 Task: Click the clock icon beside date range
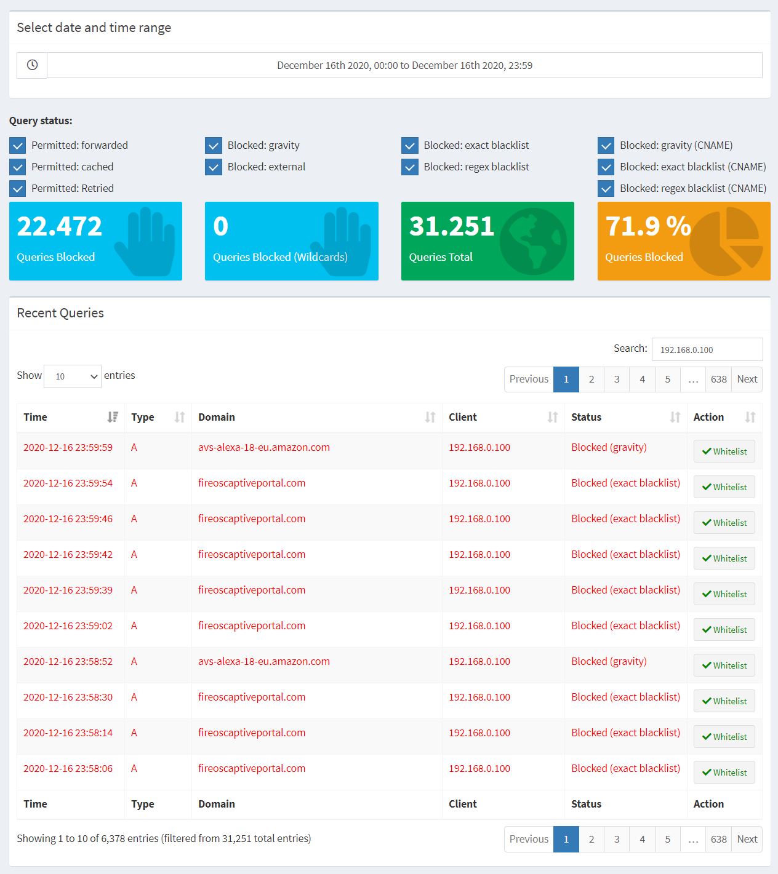click(x=32, y=65)
